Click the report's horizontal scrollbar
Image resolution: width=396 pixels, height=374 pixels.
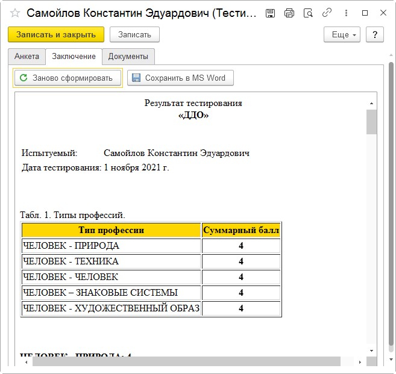[x=186, y=361]
